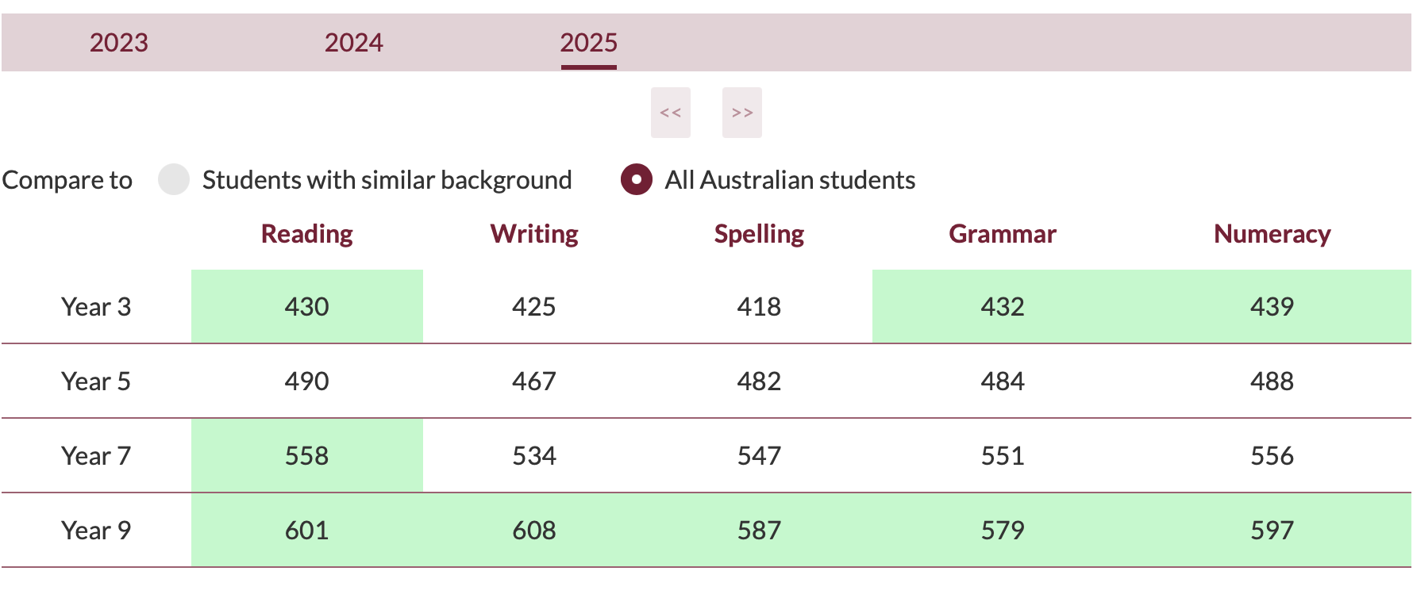Click the next years >> arrow
1413x598 pixels.
tap(742, 113)
